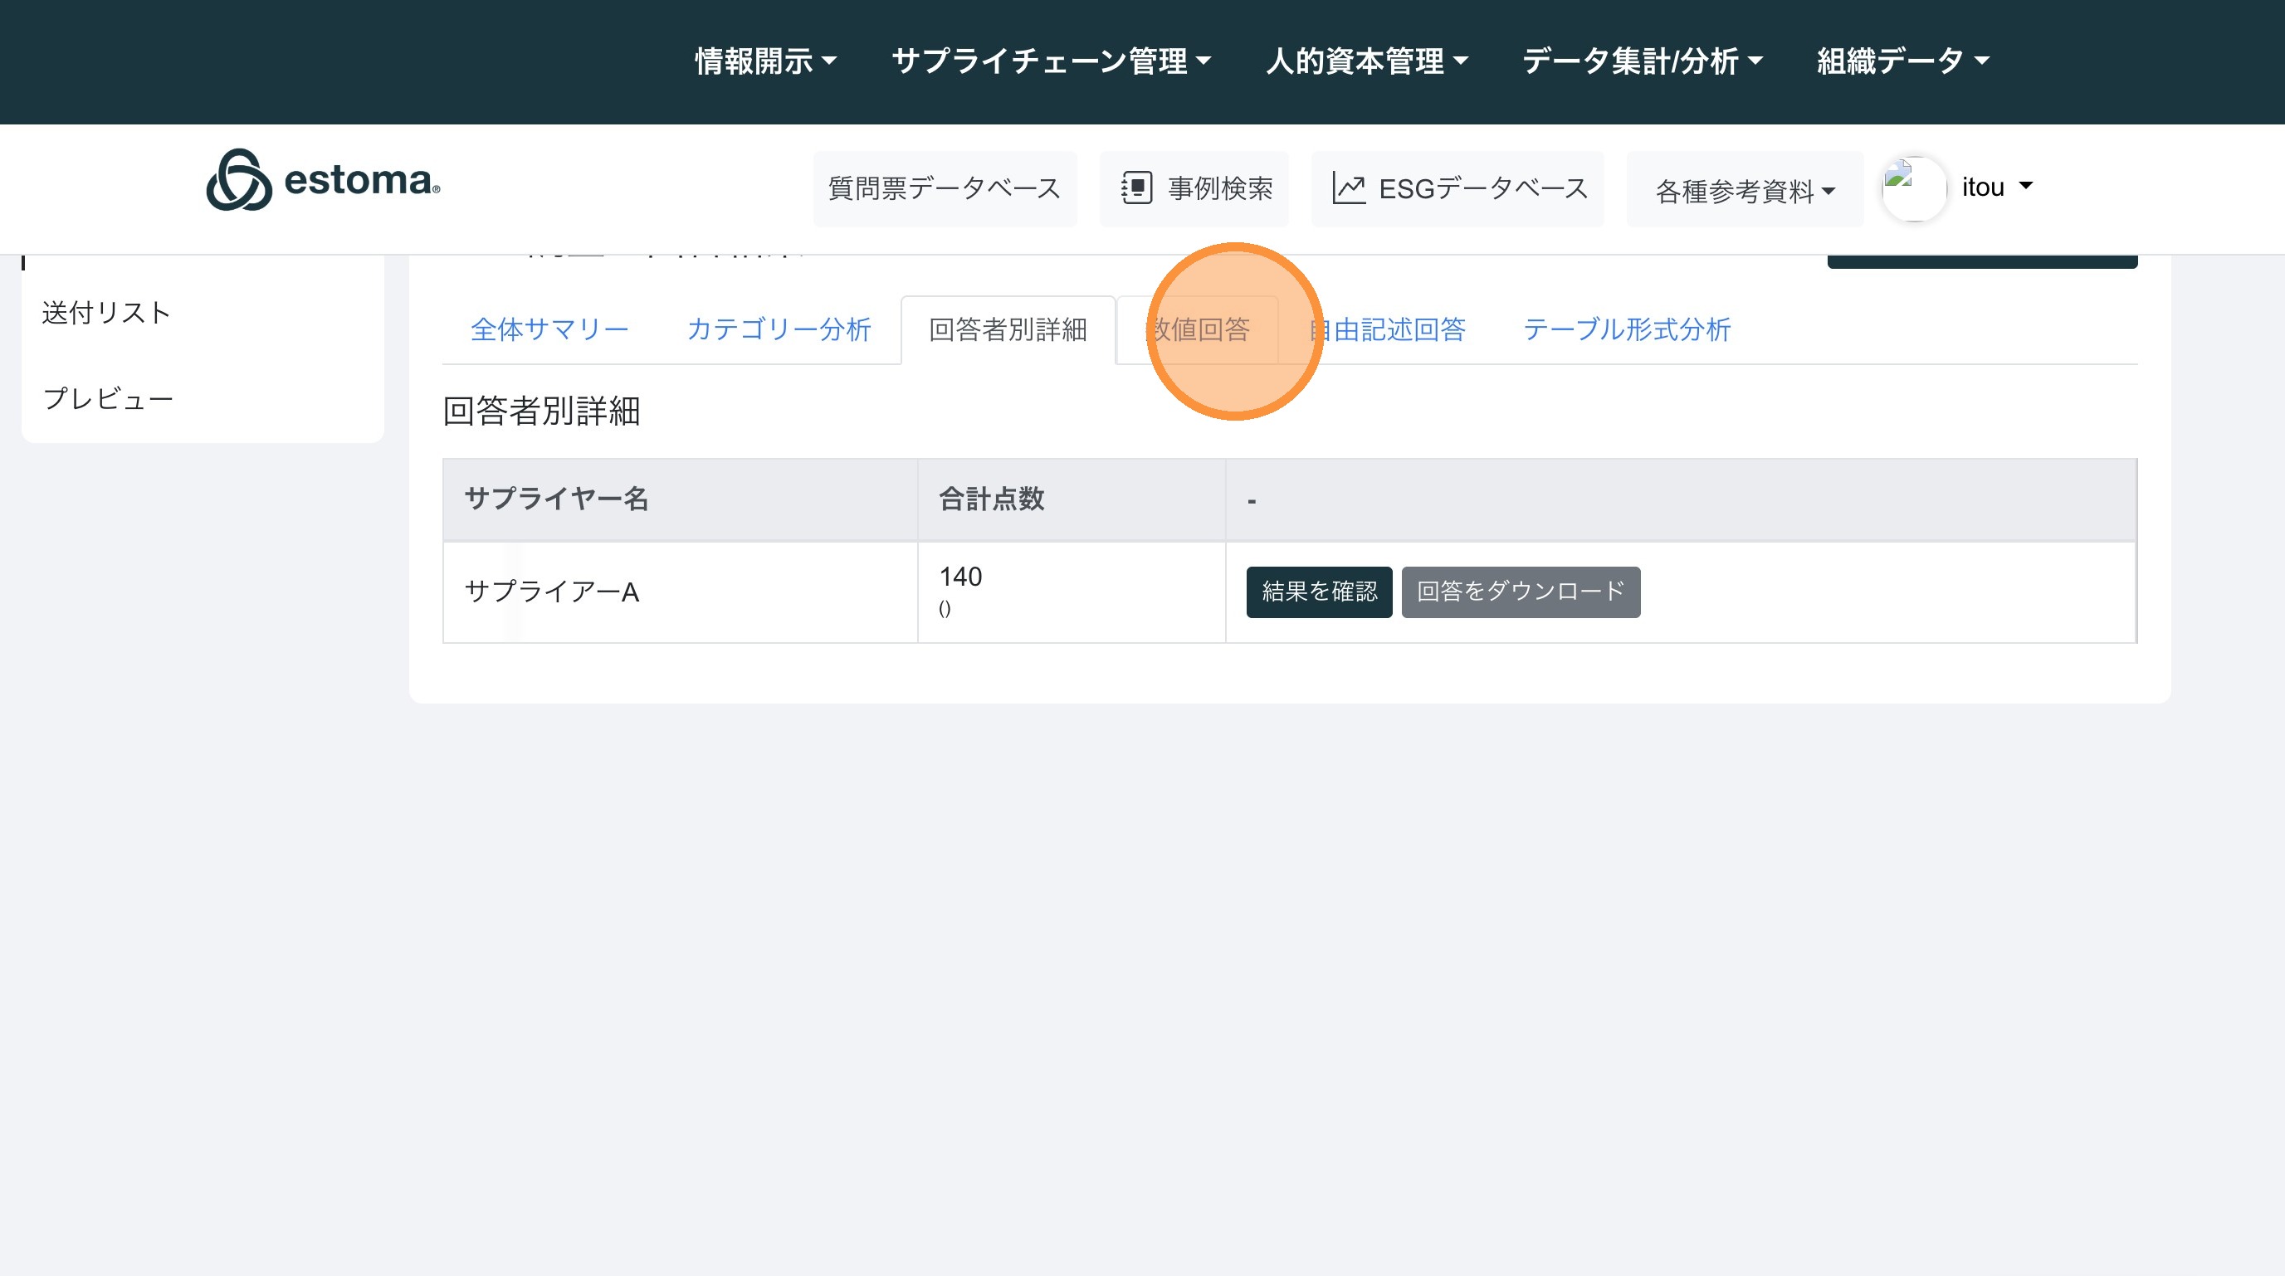Select the 回答者別詳細 tab

tap(1008, 330)
